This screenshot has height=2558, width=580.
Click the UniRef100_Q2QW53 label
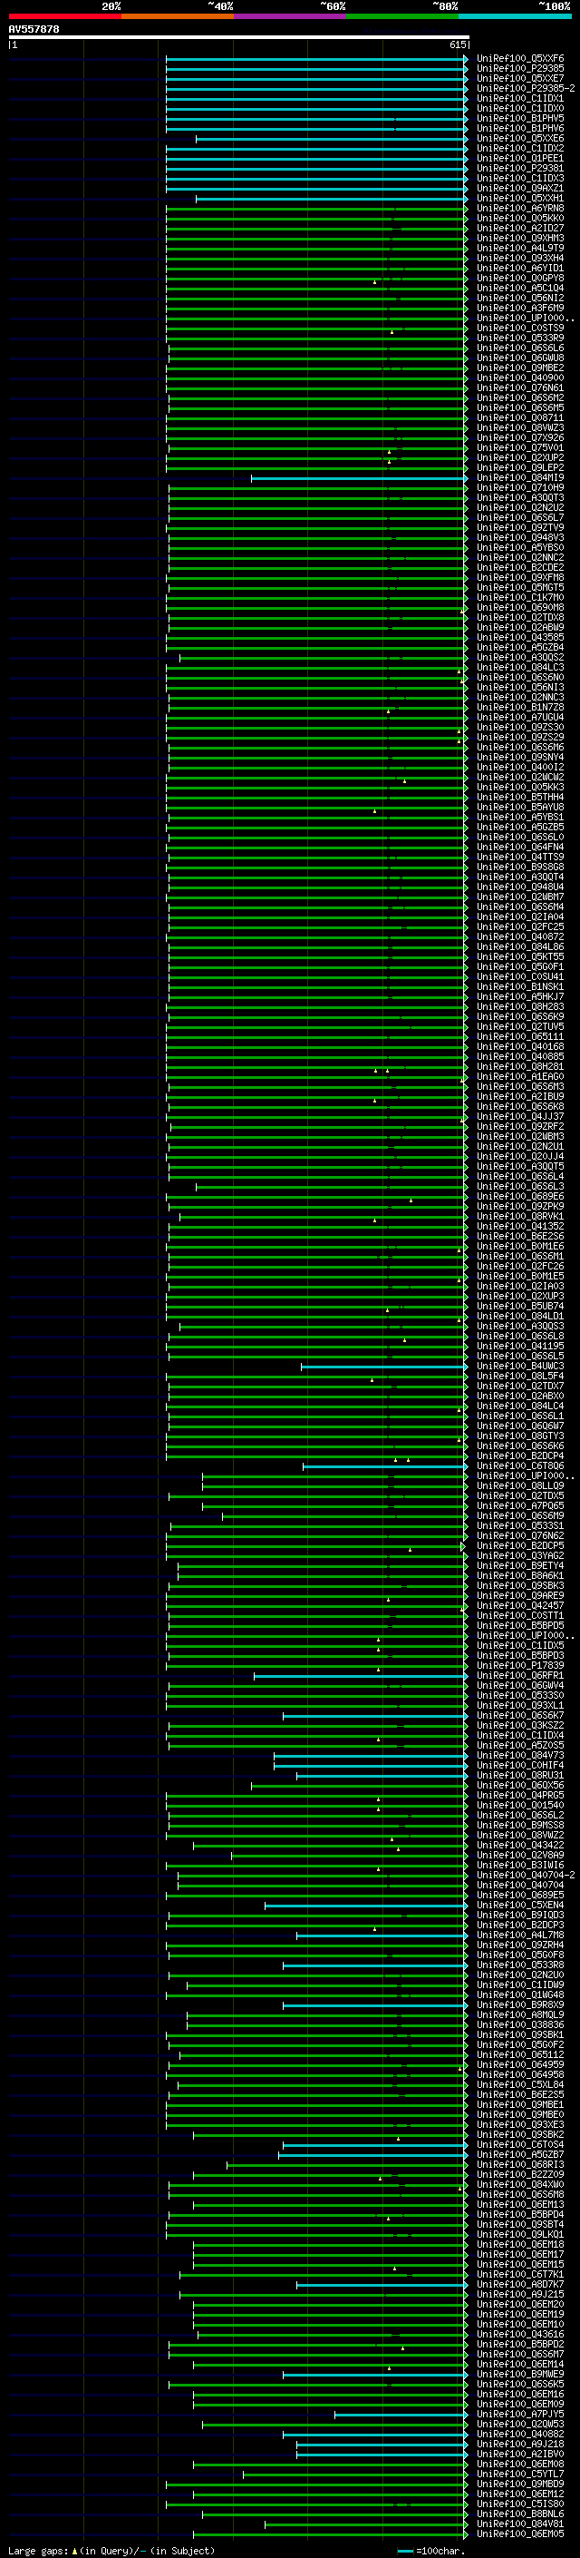click(x=520, y=2424)
